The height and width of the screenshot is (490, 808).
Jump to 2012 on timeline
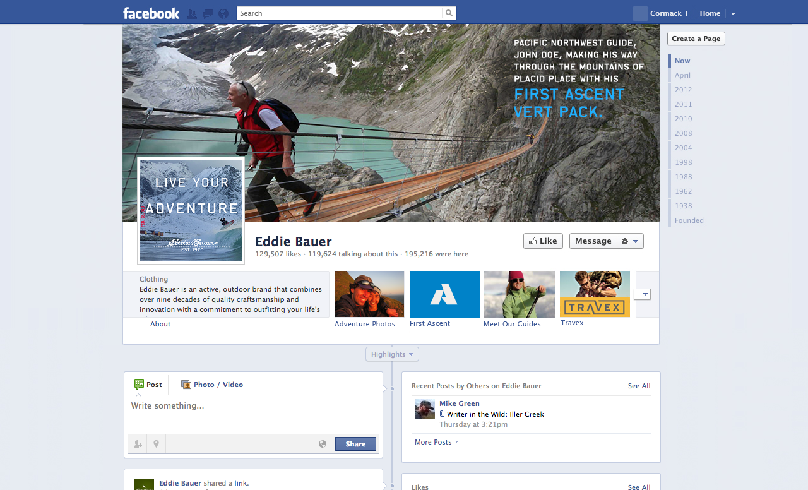pyautogui.click(x=683, y=90)
